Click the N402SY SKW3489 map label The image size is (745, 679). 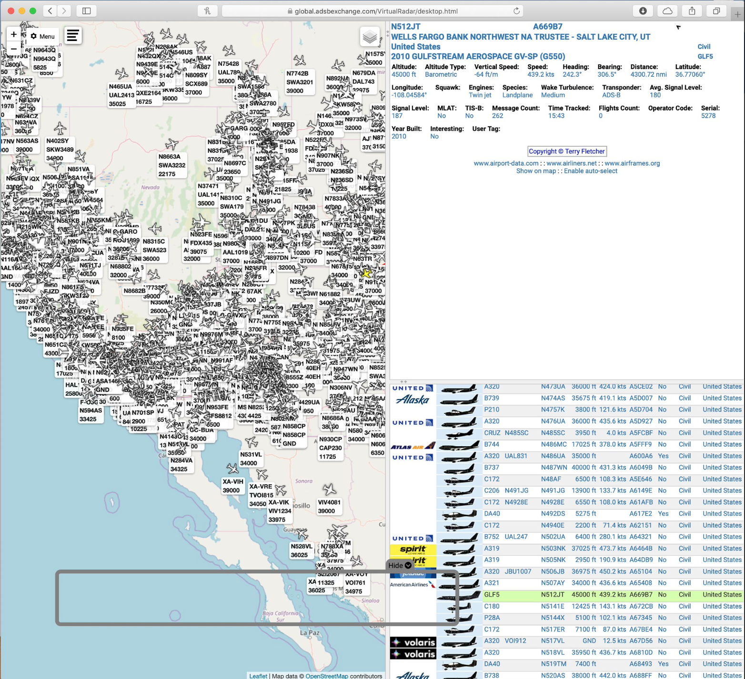tap(60, 150)
